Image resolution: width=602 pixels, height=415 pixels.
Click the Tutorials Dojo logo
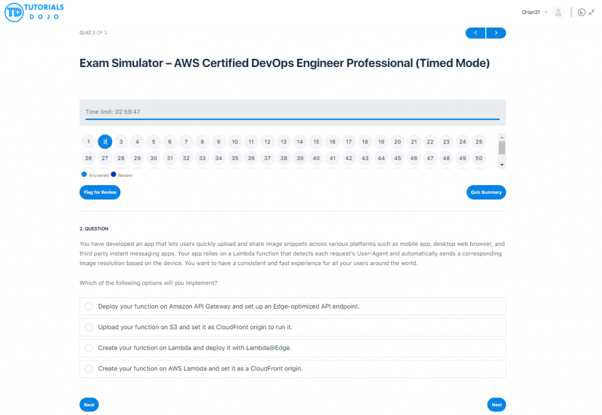[x=34, y=12]
